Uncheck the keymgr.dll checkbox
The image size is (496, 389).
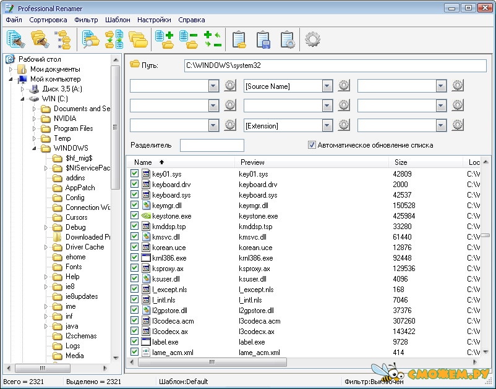[134, 205]
